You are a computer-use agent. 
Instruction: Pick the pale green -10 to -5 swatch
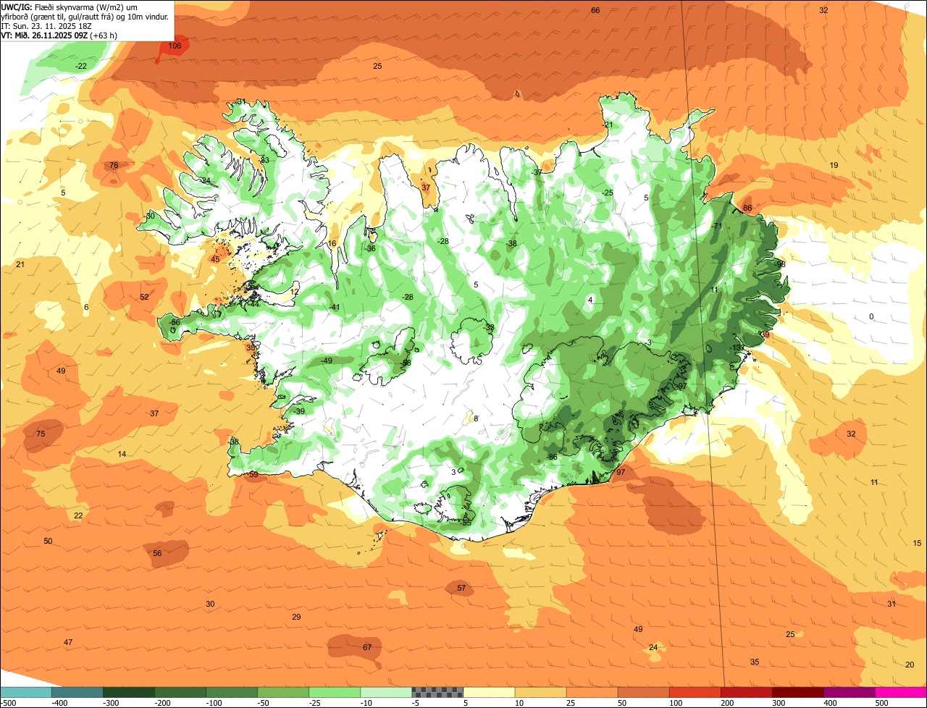tap(386, 691)
